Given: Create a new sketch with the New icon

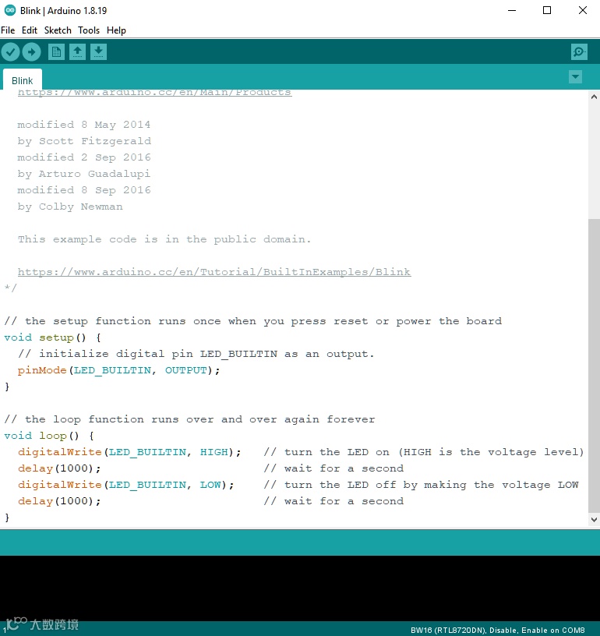Looking at the screenshot, I should (56, 52).
